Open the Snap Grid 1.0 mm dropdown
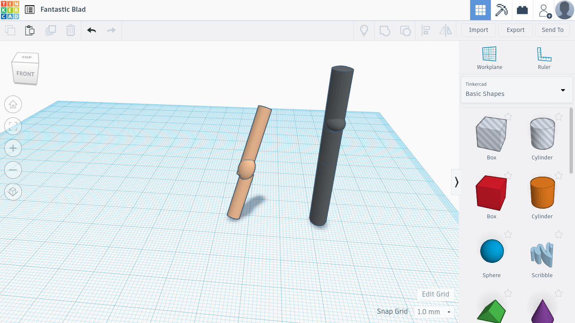This screenshot has width=575, height=323. click(434, 312)
